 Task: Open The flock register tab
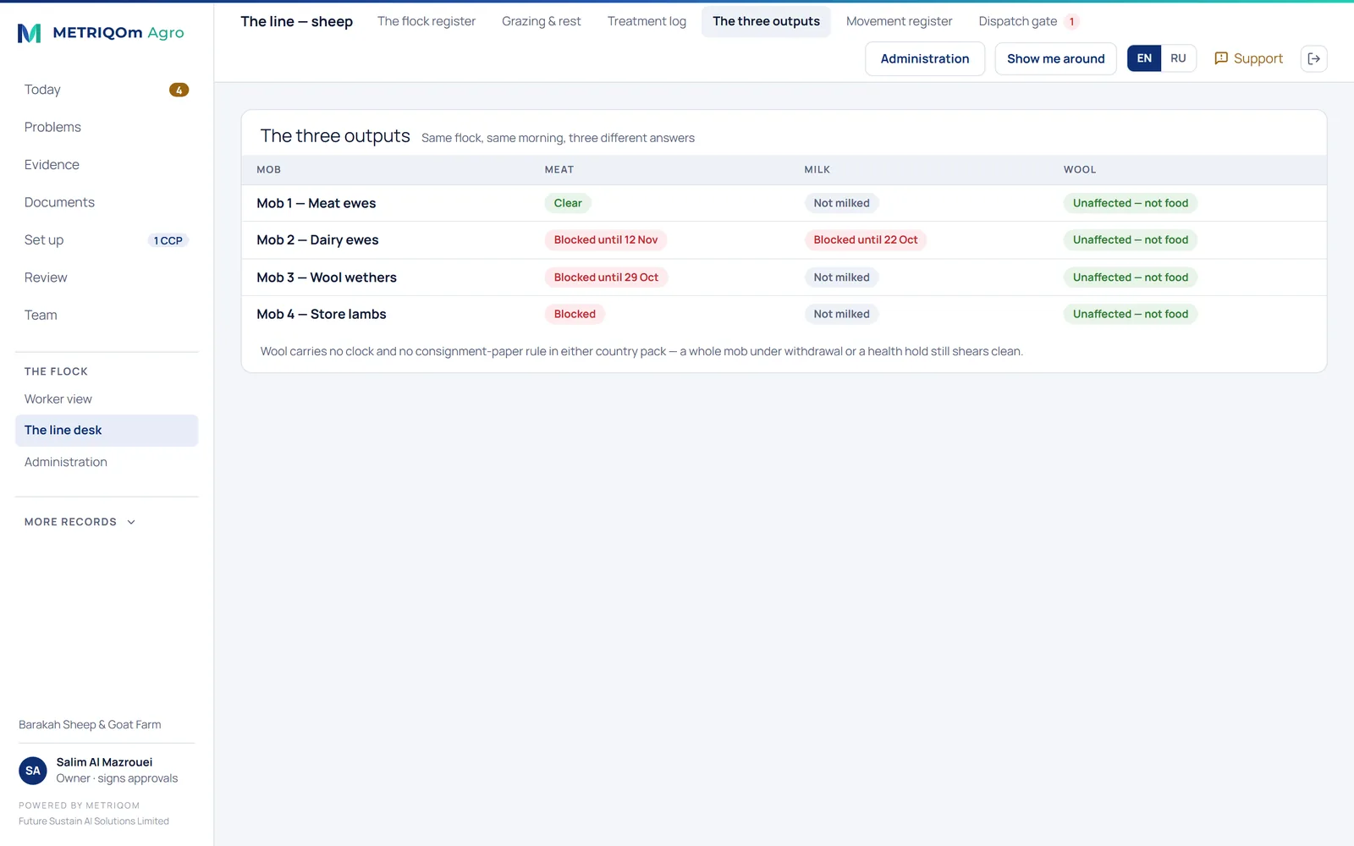(x=427, y=21)
